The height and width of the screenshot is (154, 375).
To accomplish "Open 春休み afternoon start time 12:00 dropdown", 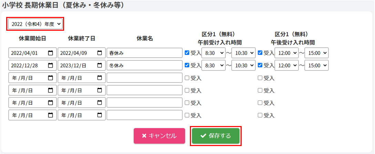I will tap(286, 53).
